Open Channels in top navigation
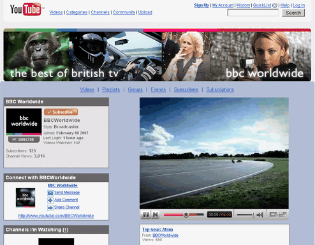 tap(100, 12)
